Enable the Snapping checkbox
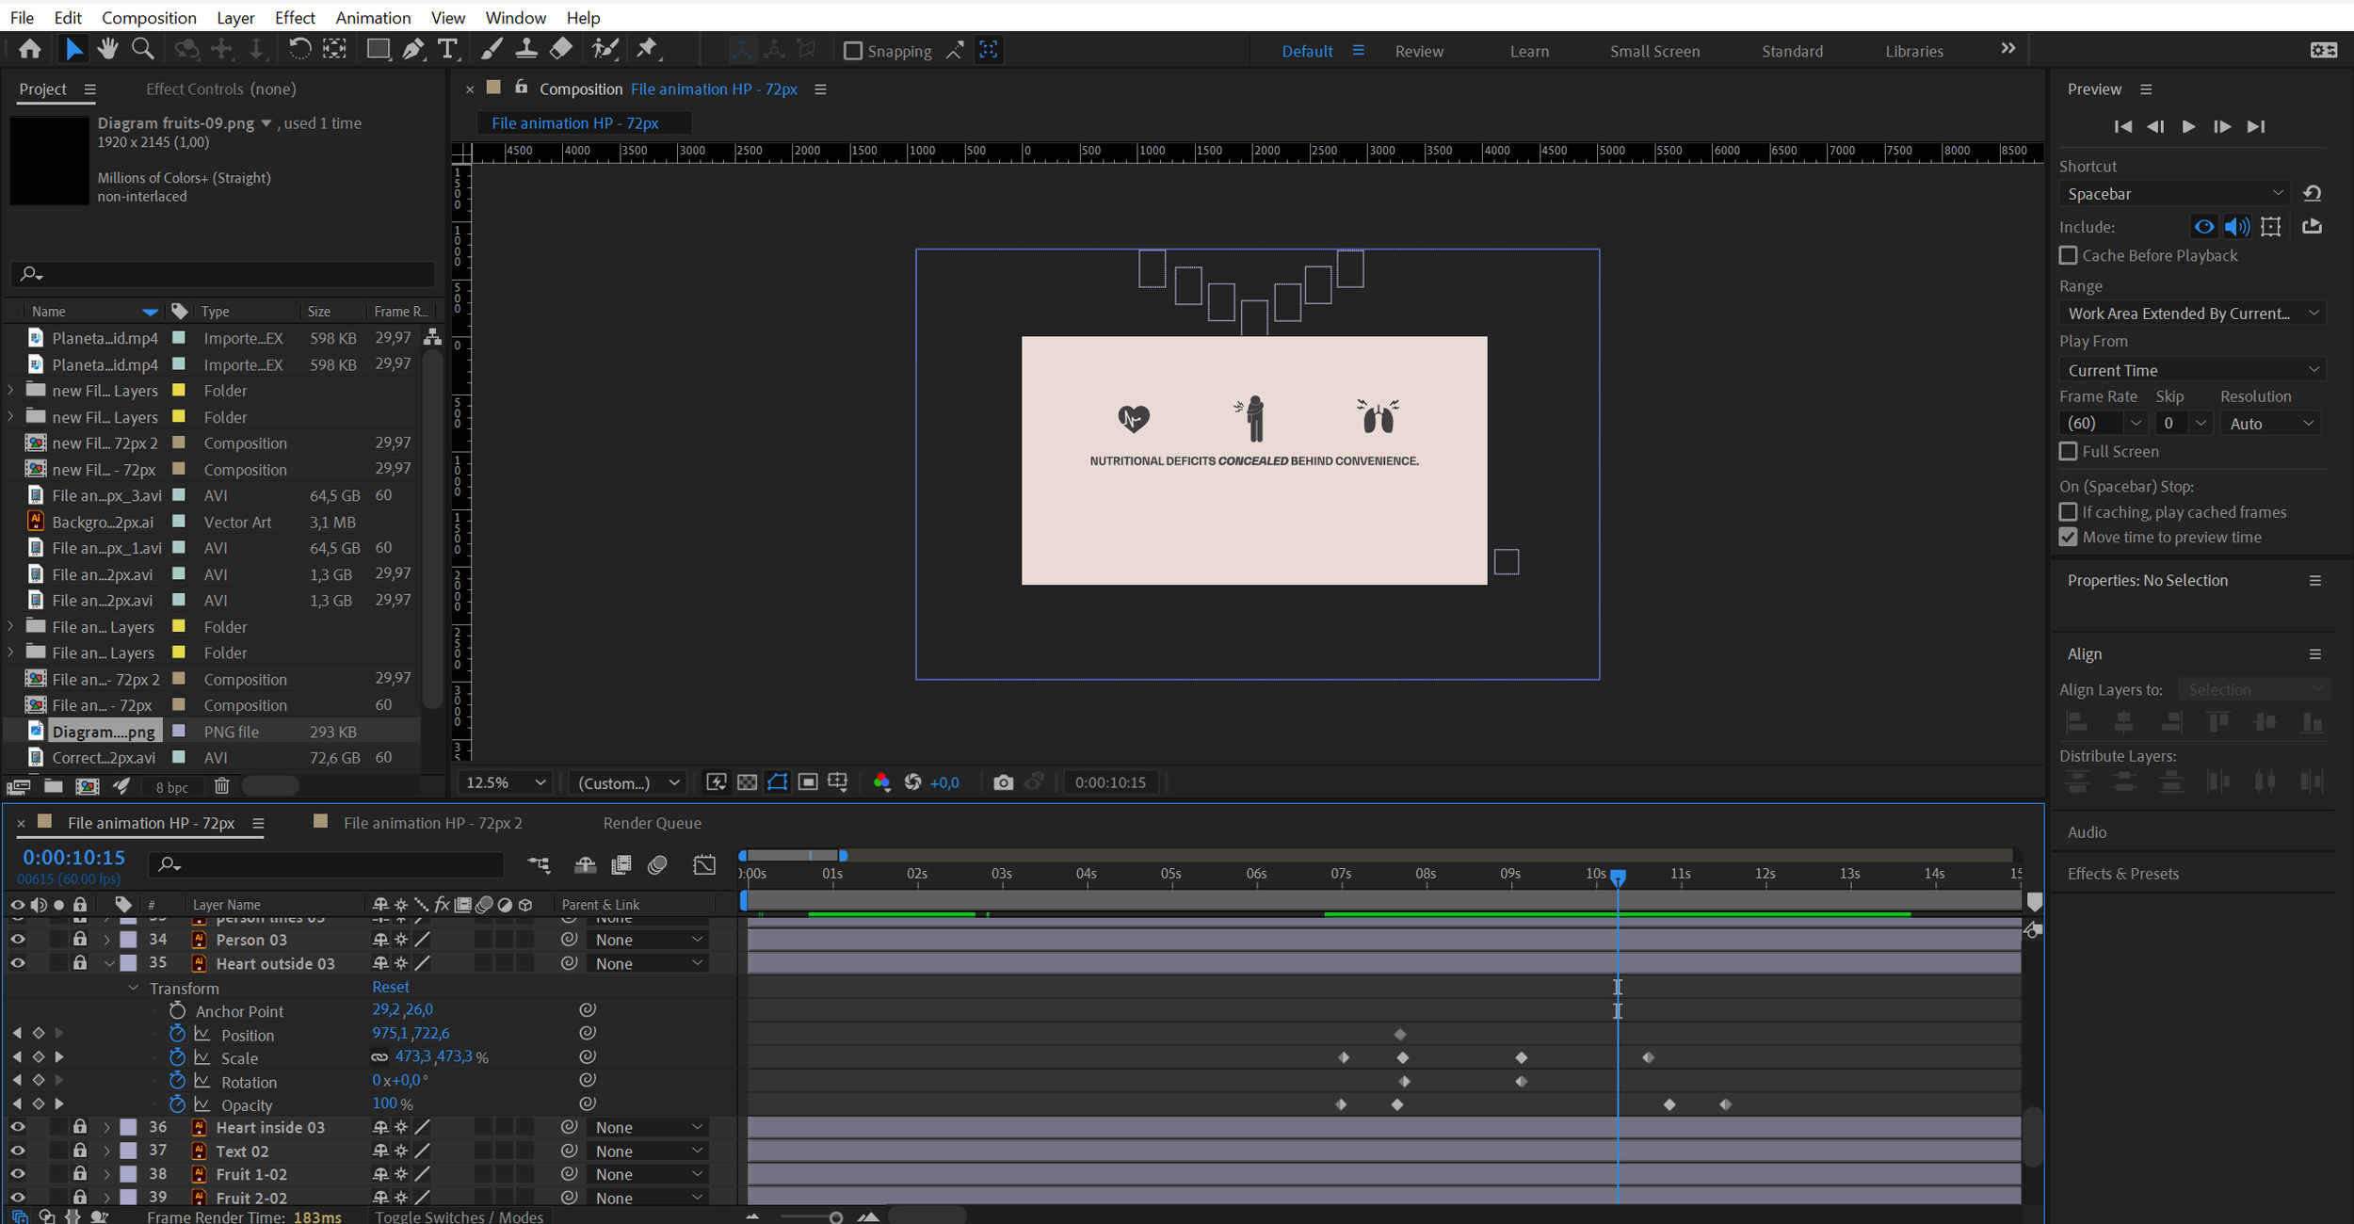Viewport: 2354px width, 1224px height. coord(853,51)
